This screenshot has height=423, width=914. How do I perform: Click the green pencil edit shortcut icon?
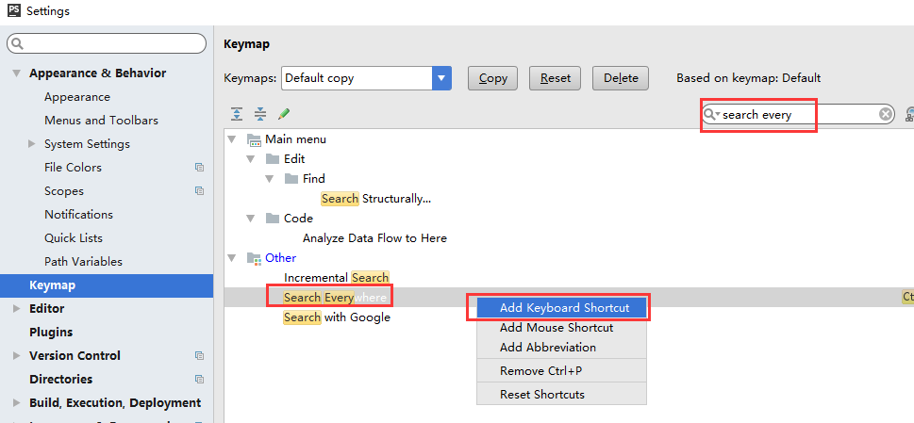coord(283,114)
